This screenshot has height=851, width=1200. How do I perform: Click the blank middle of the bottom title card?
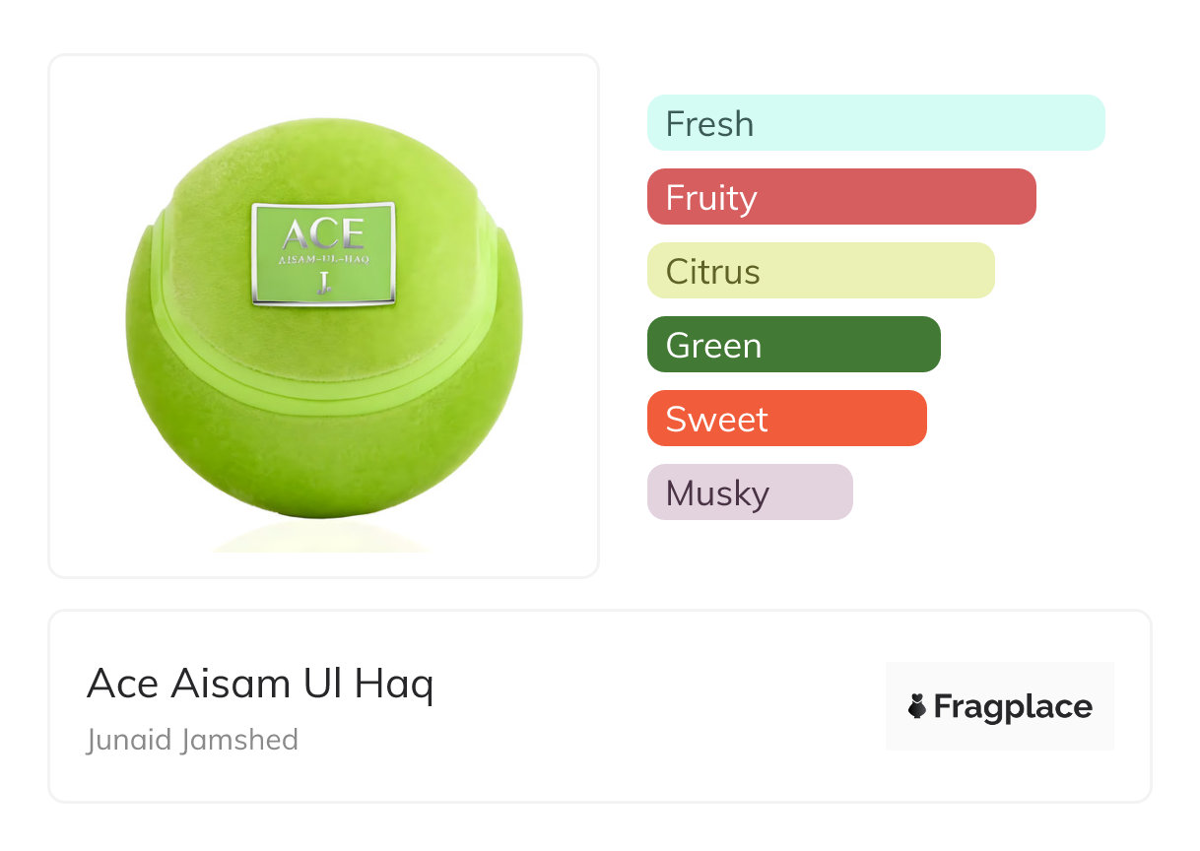[x=650, y=706]
